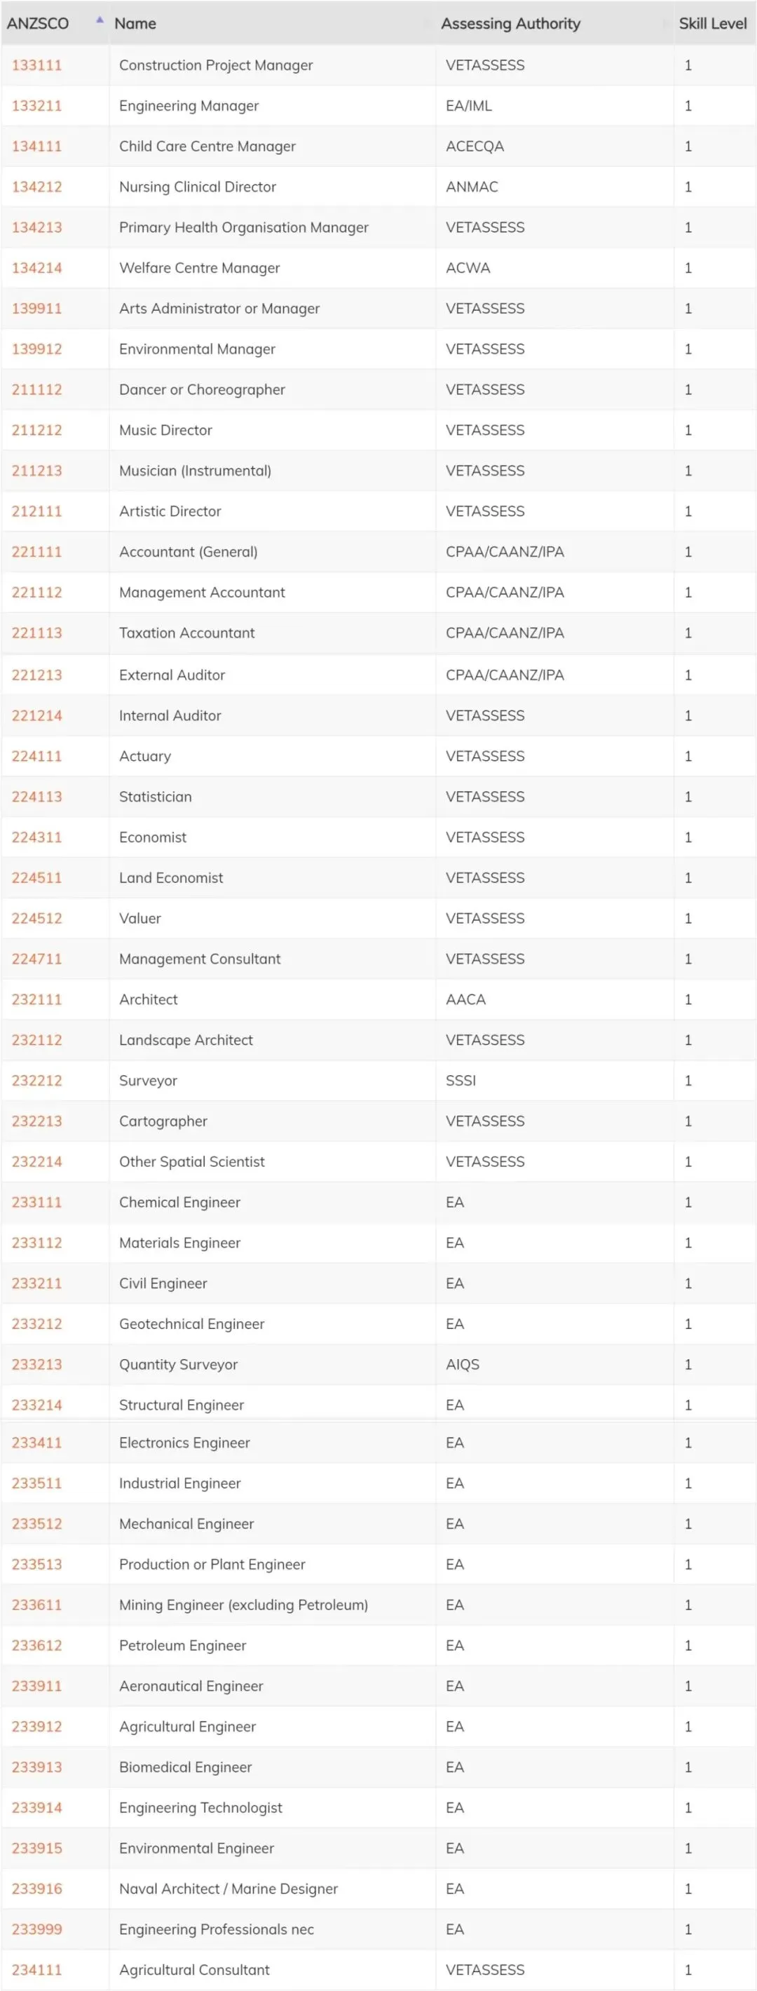This screenshot has height=1991, width=757.
Task: Sort table by Name column header
Action: point(135,24)
